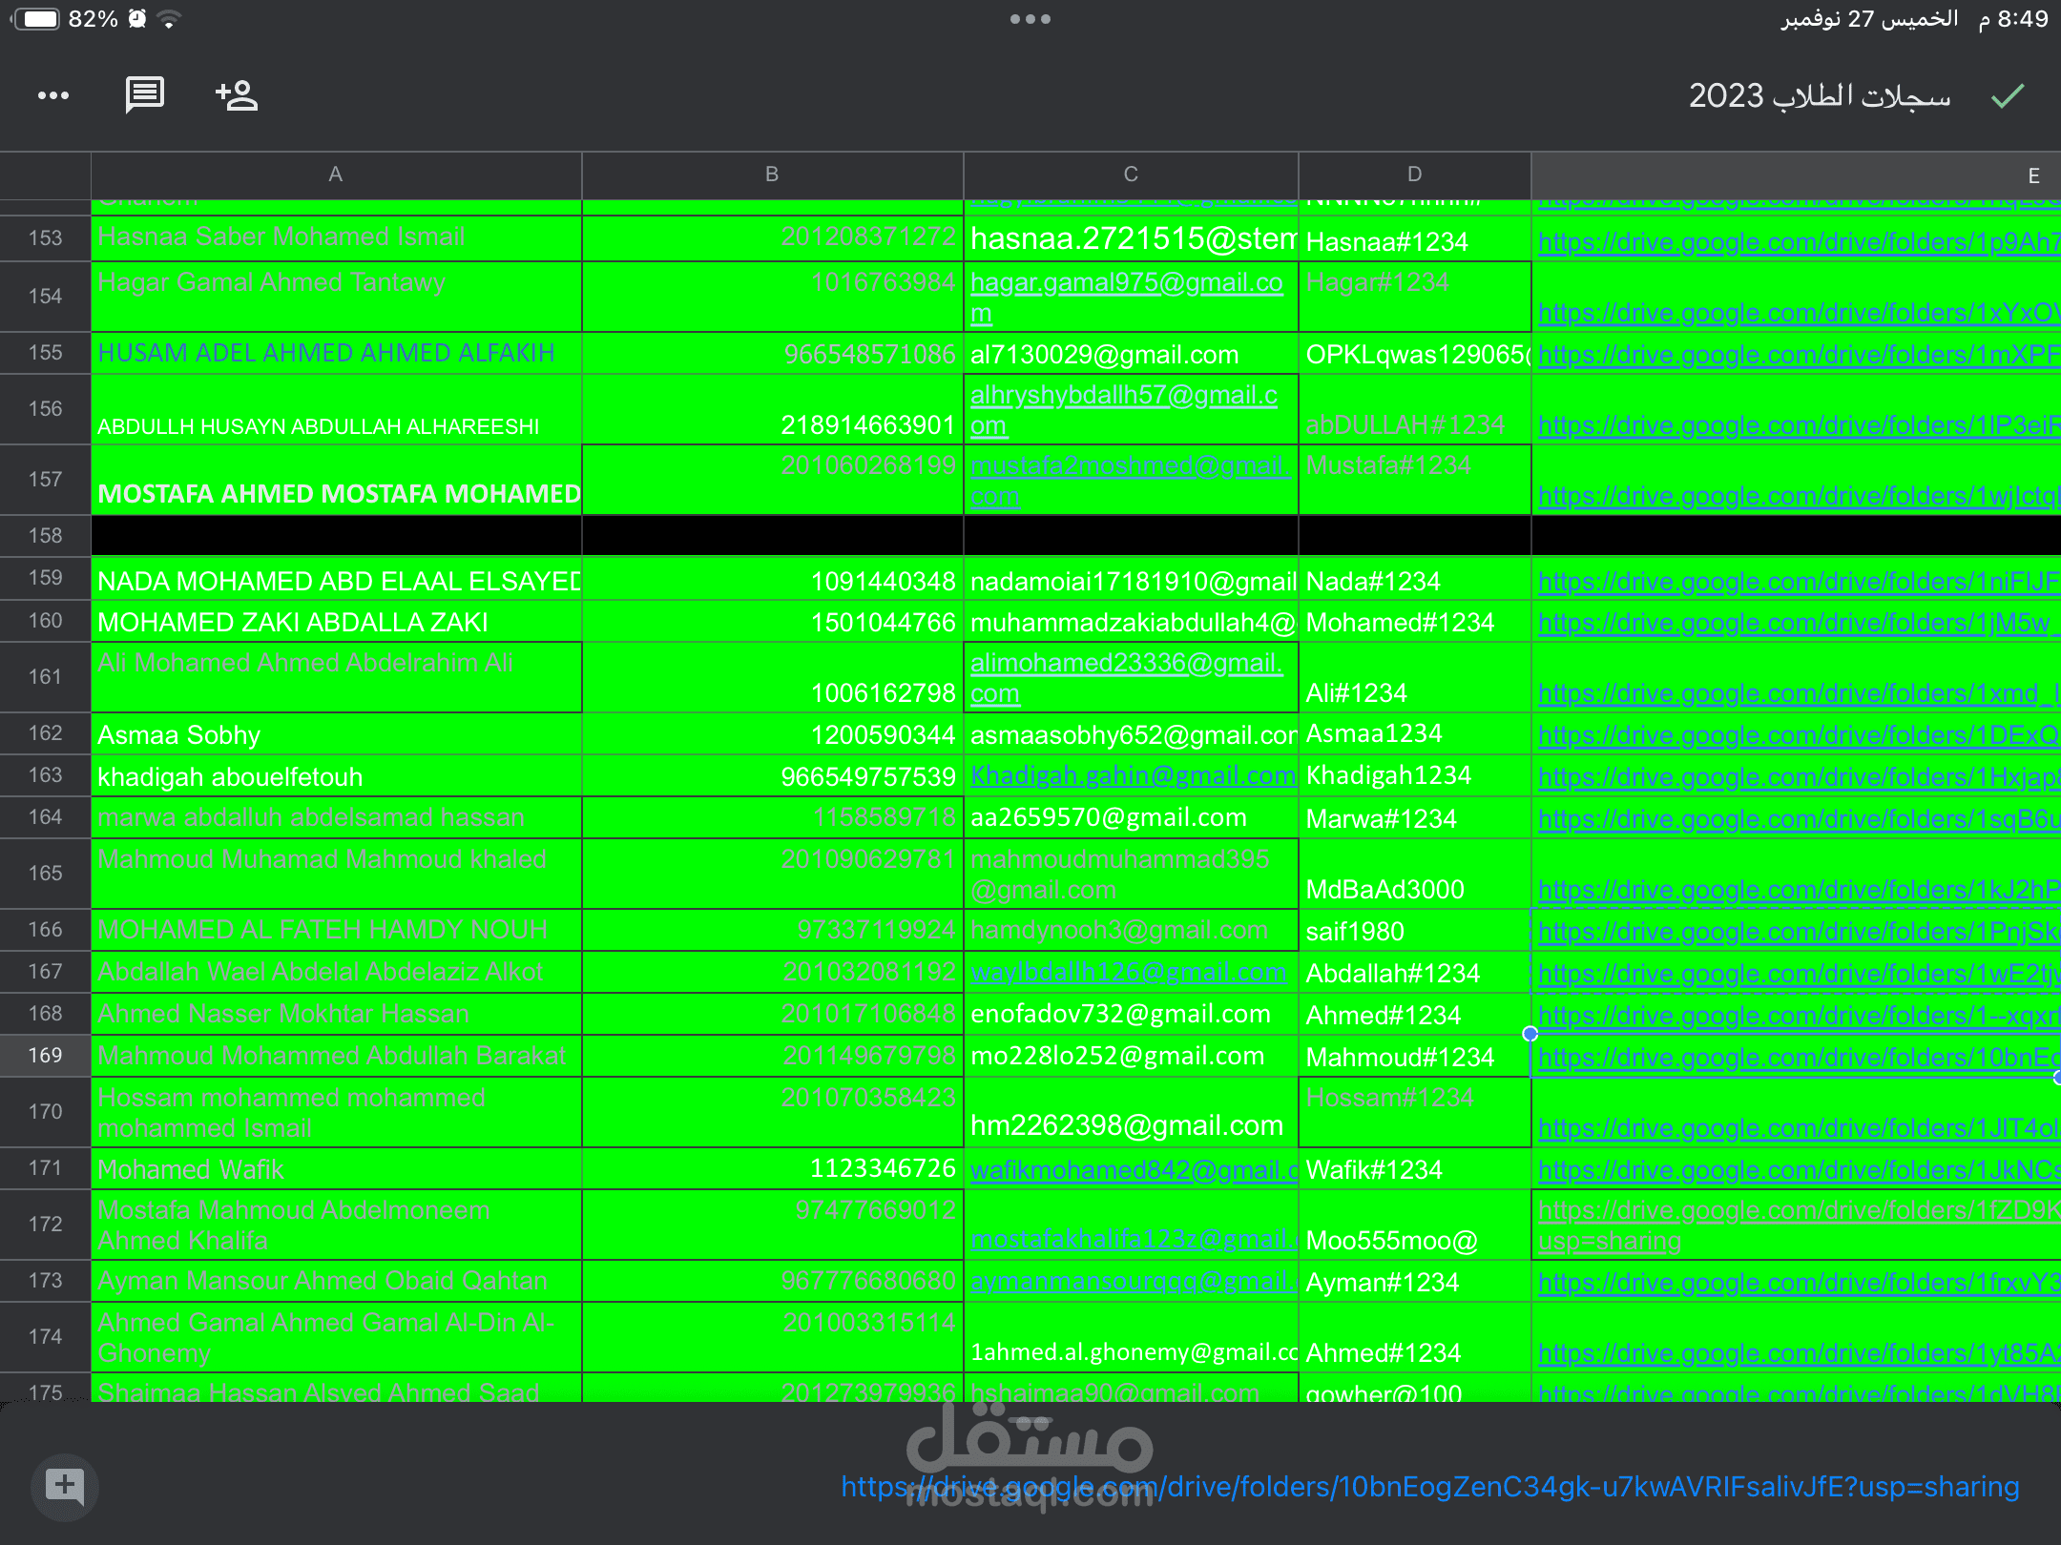The image size is (2061, 1545).
Task: Click email link alimohamed23336@gmail.com
Action: point(1126,664)
